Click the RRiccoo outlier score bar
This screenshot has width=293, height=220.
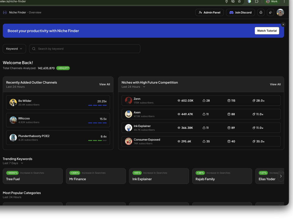point(97,123)
